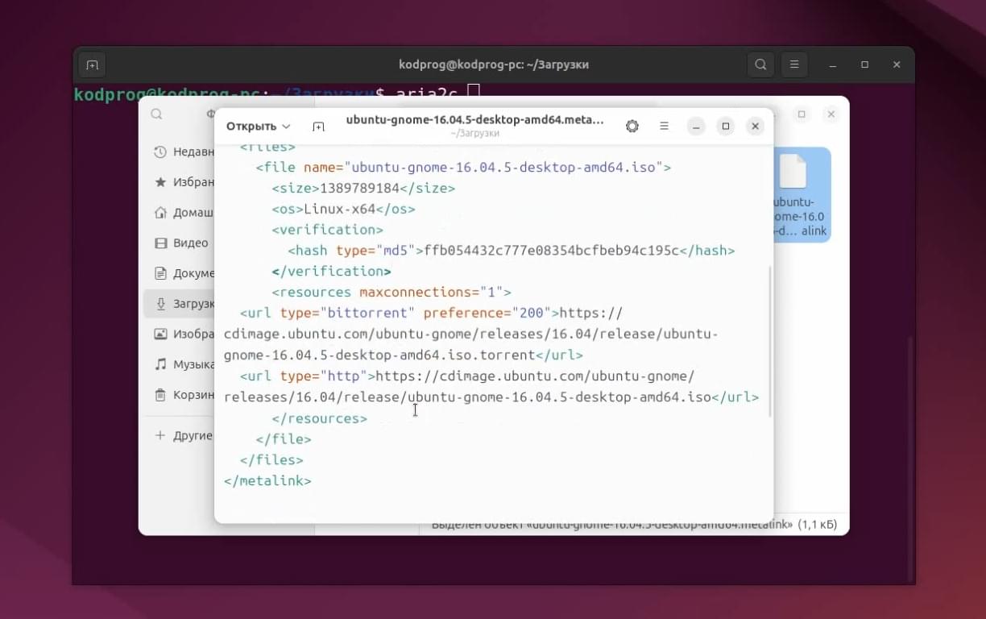Click the "<resources maxconnections="1">" line
This screenshot has height=619, width=986.
click(391, 292)
